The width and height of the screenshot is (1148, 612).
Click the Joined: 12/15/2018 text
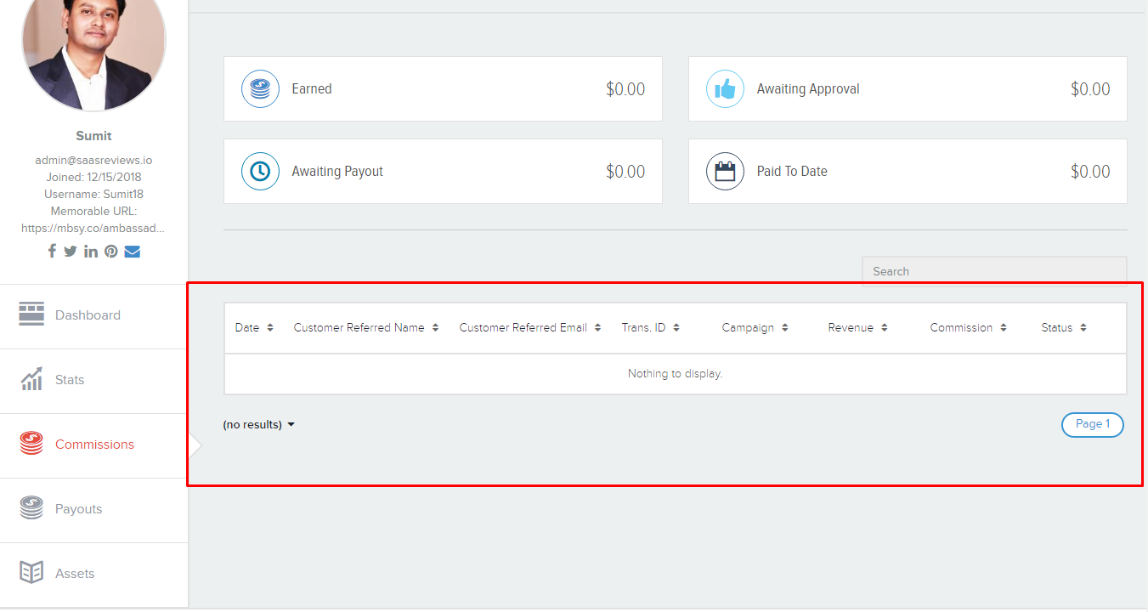coord(93,177)
